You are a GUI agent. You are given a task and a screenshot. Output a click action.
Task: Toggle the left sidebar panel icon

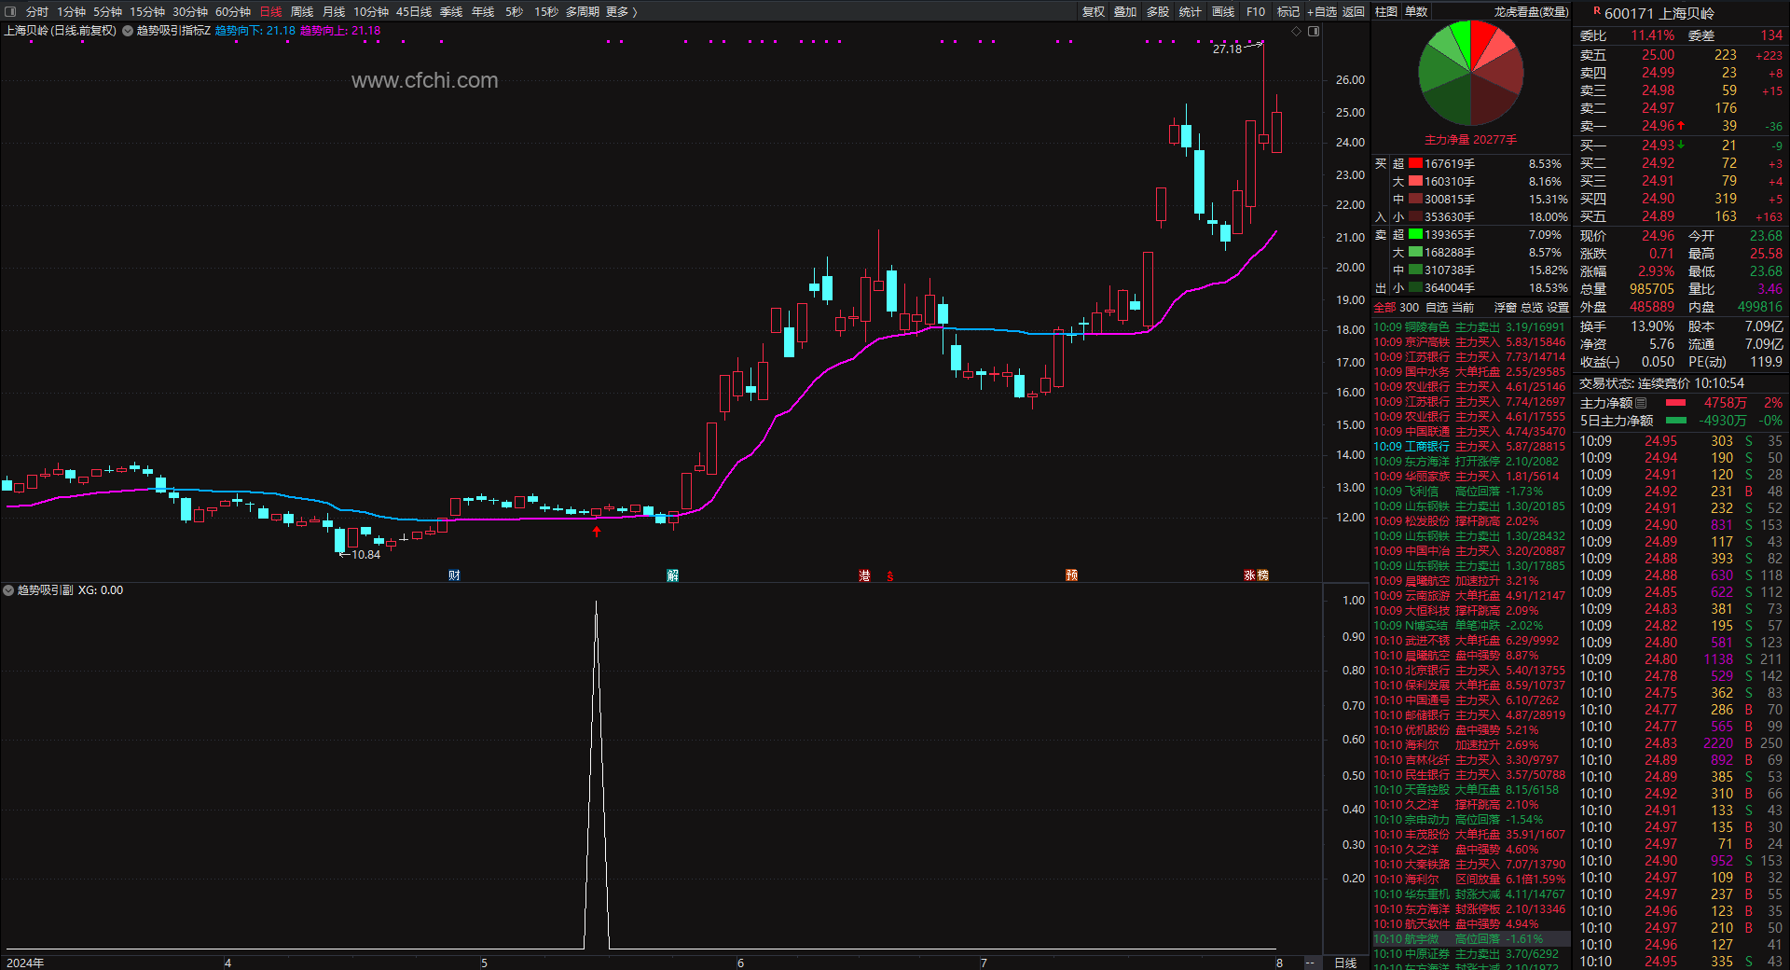coord(8,11)
